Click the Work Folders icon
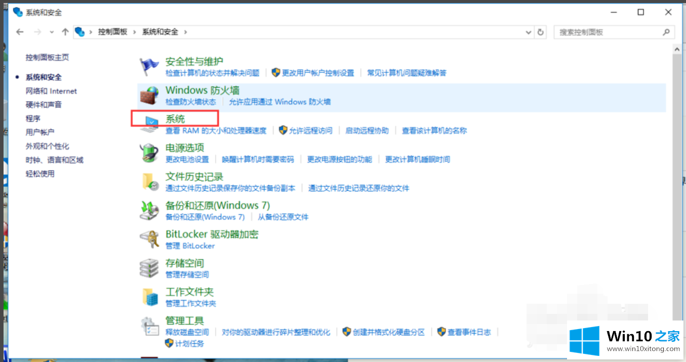This screenshot has height=362, width=686. [150, 297]
